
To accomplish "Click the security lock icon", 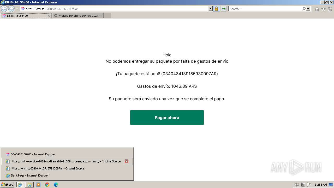I will tap(216, 9).
